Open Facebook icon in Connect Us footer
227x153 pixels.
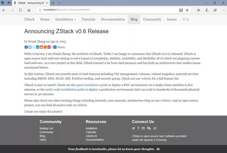coord(138,128)
